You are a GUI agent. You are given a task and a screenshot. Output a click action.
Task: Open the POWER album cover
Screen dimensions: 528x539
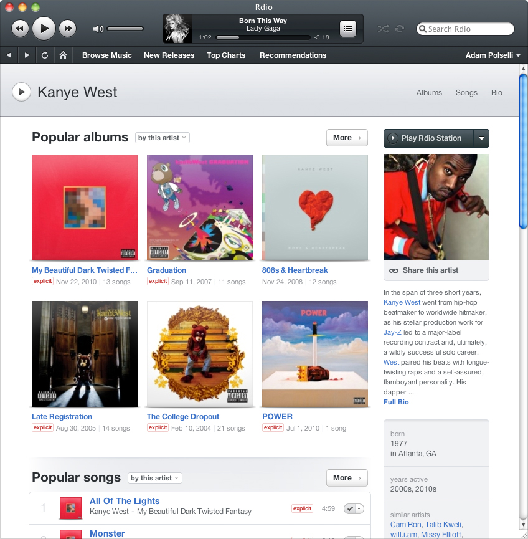pyautogui.click(x=314, y=354)
